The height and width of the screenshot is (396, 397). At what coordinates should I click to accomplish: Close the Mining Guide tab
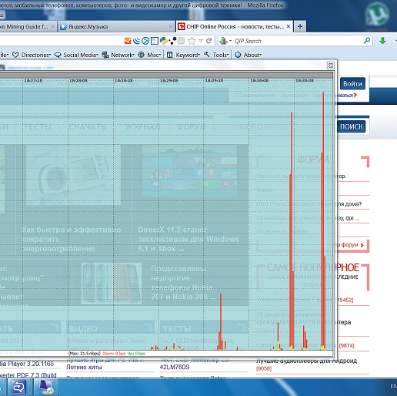(52, 26)
